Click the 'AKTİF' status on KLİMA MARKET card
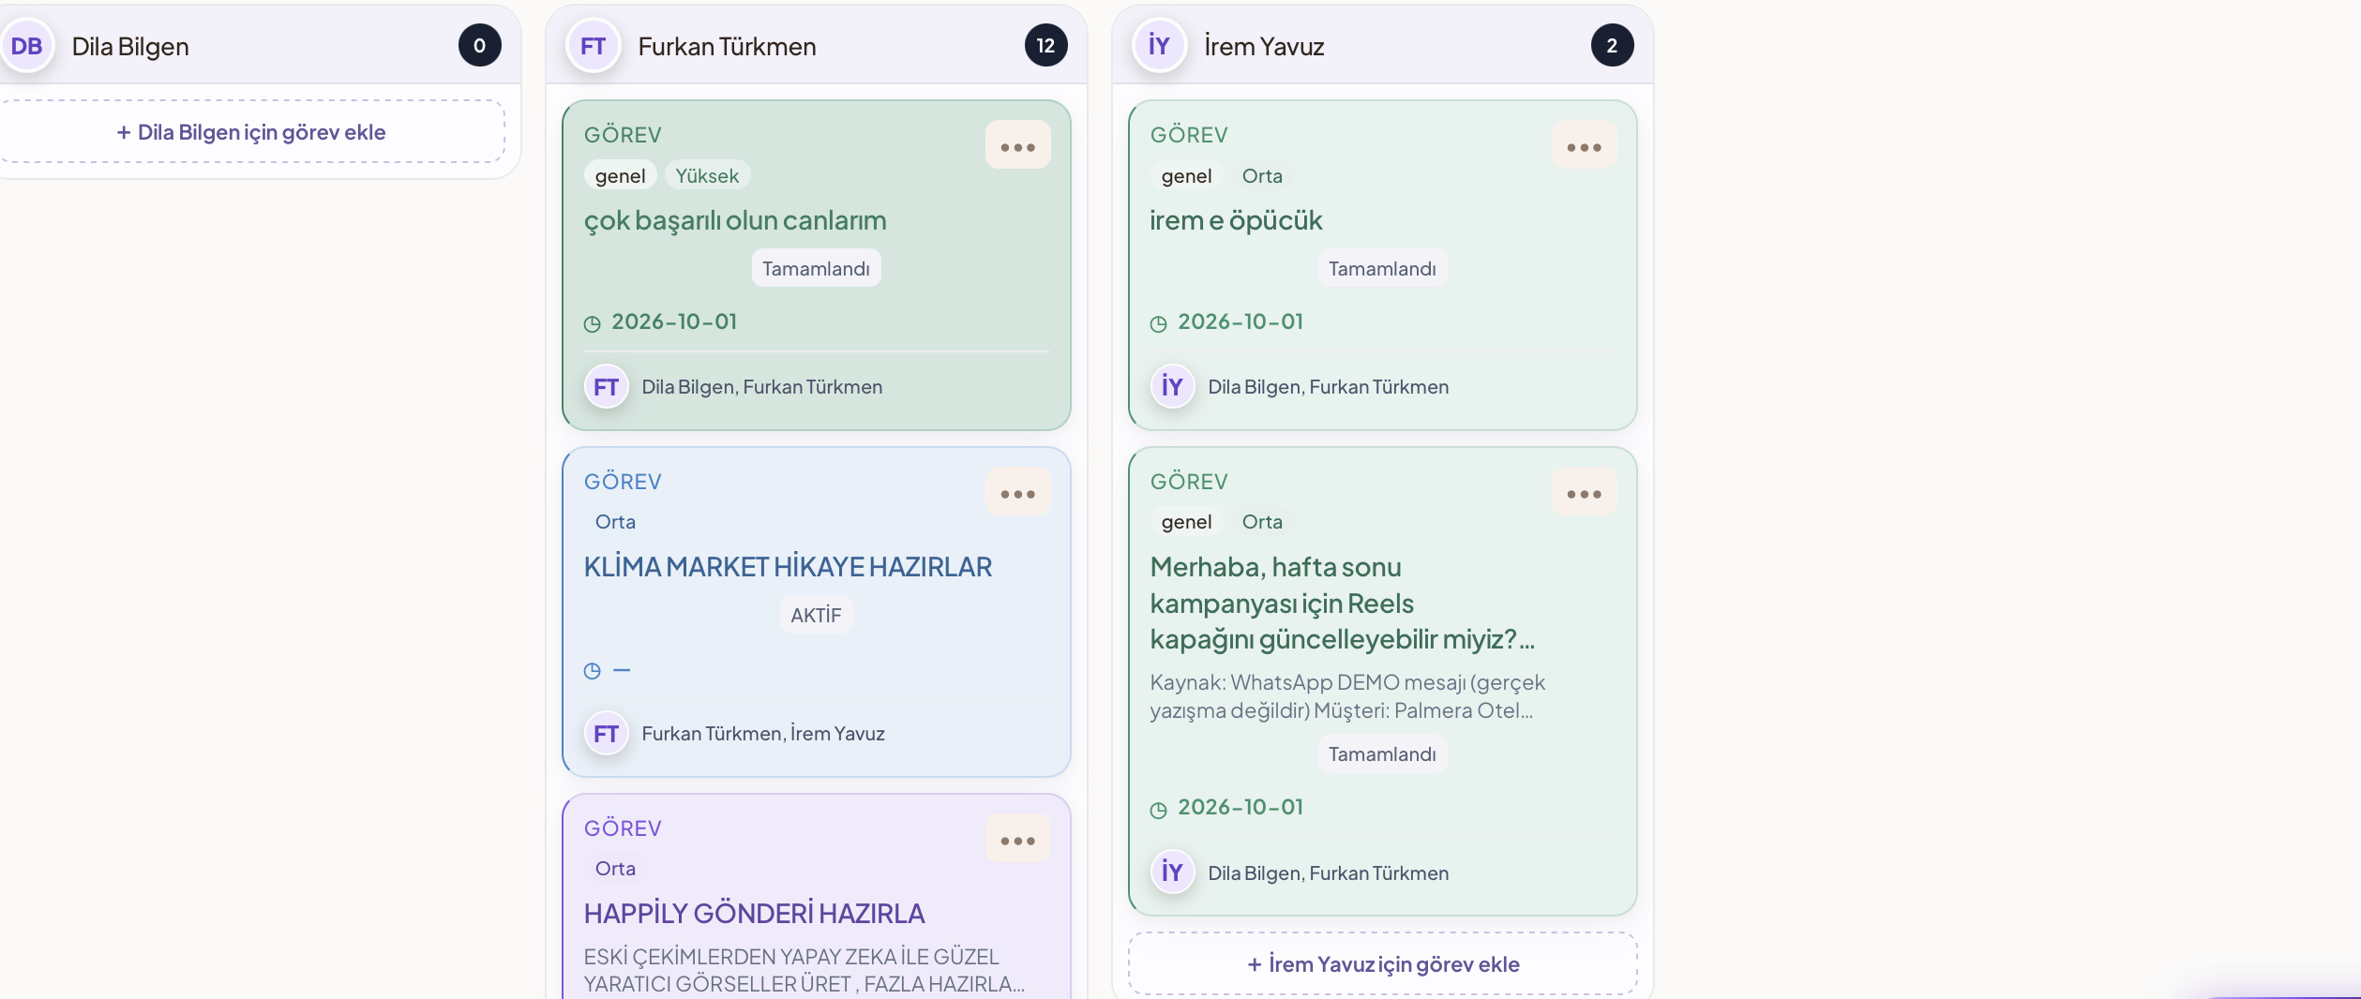Image resolution: width=2361 pixels, height=999 pixels. 816,616
